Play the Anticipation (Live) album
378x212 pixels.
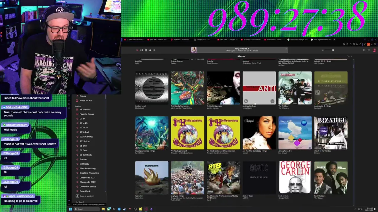246,101
